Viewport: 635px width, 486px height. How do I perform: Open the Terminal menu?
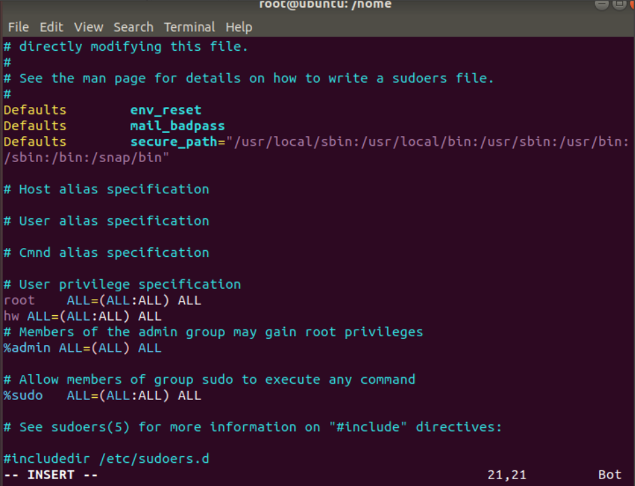(189, 27)
